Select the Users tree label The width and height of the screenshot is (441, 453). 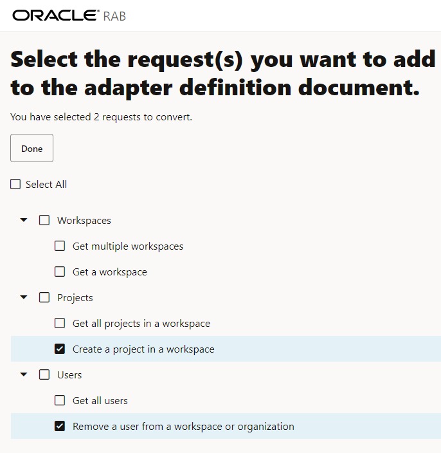(x=69, y=375)
